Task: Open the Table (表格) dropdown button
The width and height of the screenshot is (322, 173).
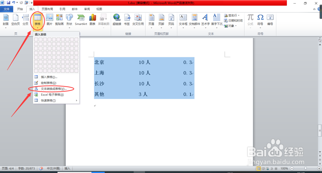Action: click(37, 21)
